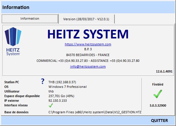Switch to the Information tab
This screenshot has height=126, width=176.
click(x=30, y=19)
